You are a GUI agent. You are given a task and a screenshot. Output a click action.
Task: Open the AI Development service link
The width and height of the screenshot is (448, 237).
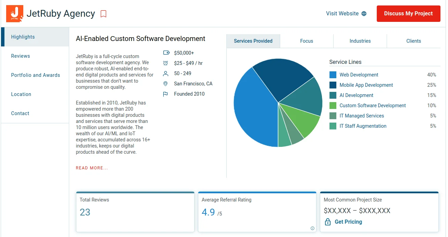(x=357, y=95)
